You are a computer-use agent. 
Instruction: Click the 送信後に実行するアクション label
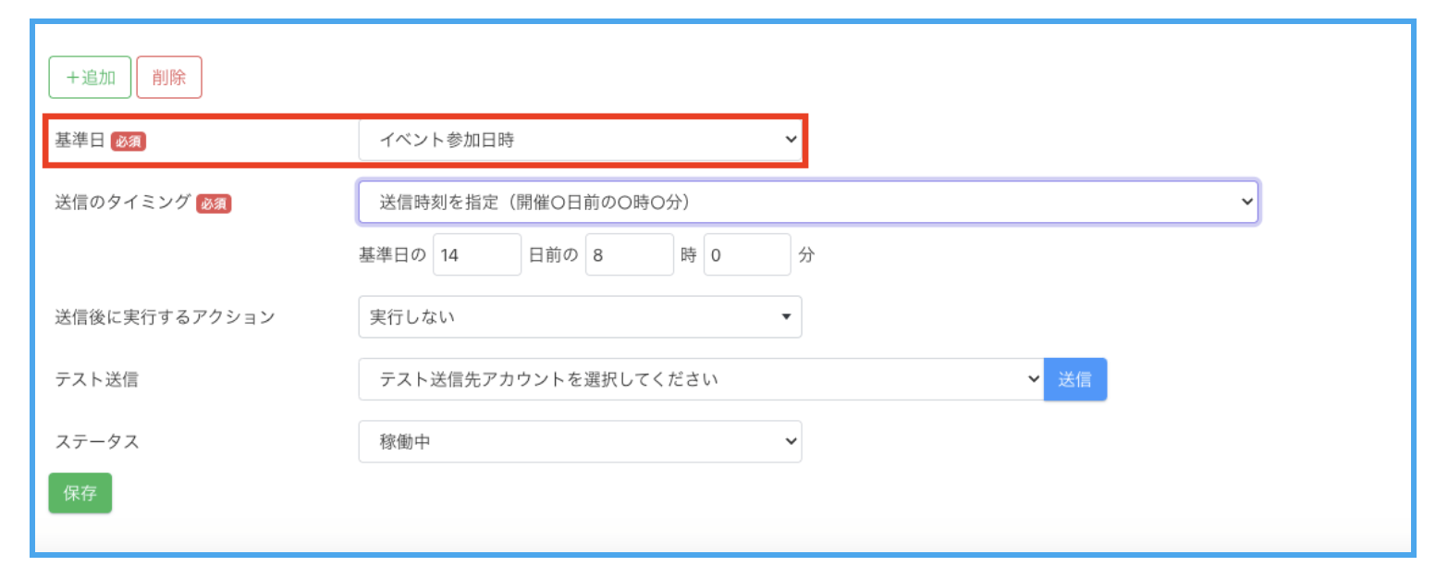tap(166, 317)
